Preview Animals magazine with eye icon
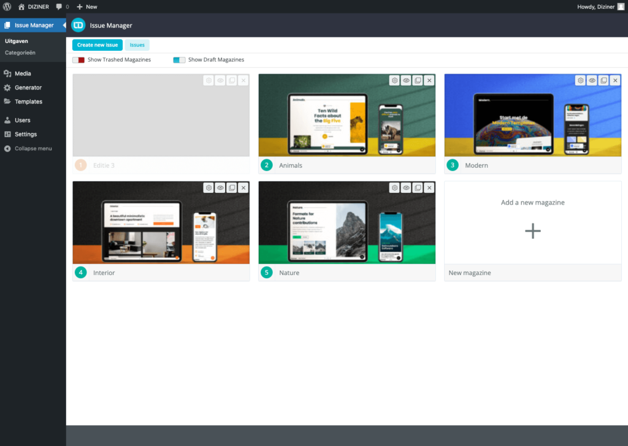The image size is (628, 446). point(406,80)
